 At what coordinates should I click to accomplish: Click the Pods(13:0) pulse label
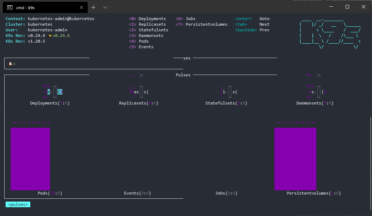(50, 193)
